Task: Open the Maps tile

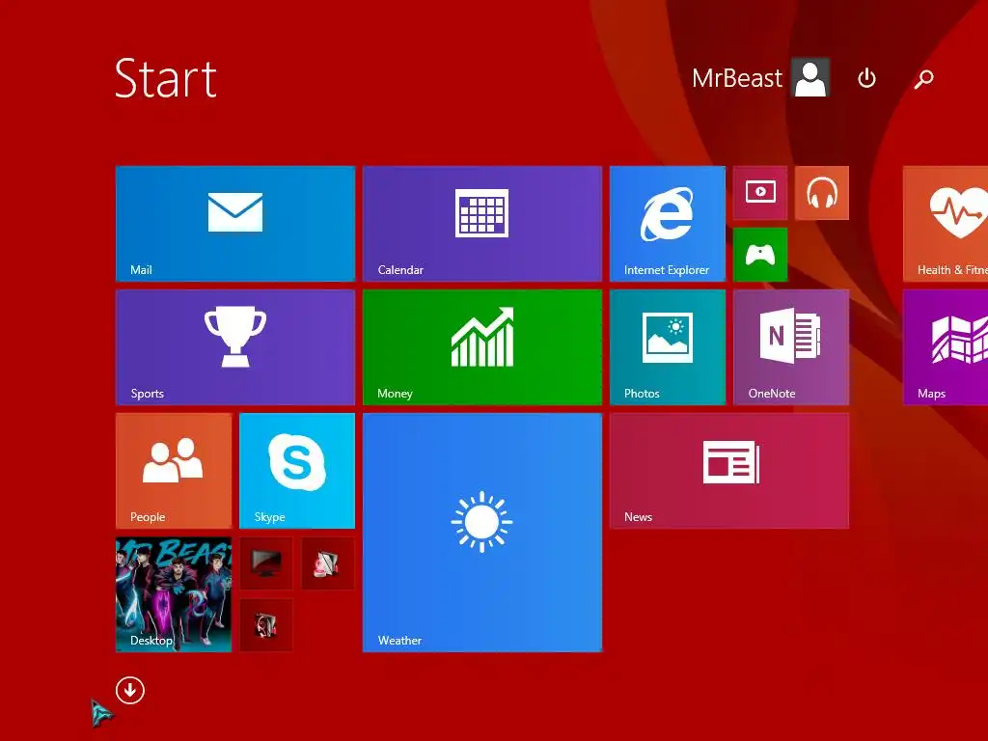Action: 946,347
